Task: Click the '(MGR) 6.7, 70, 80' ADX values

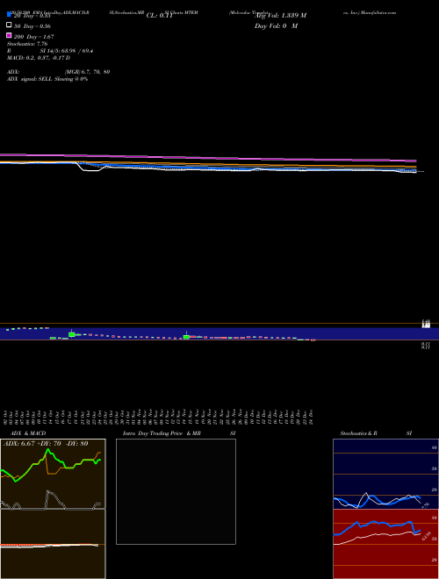Action: [87, 72]
